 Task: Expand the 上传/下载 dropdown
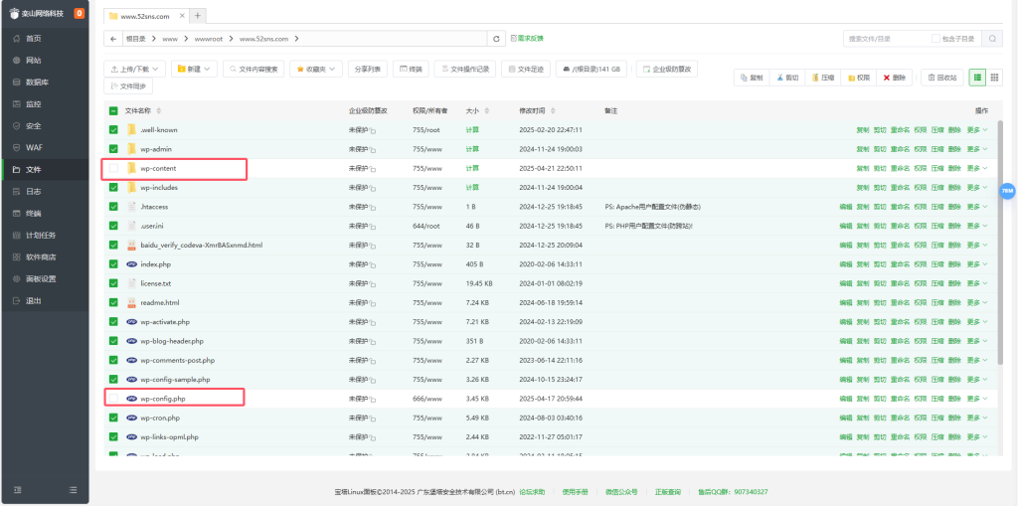point(135,70)
